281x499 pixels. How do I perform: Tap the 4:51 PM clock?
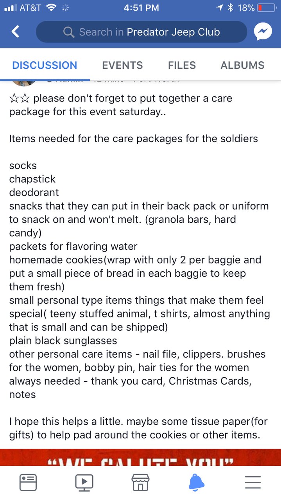(141, 7)
